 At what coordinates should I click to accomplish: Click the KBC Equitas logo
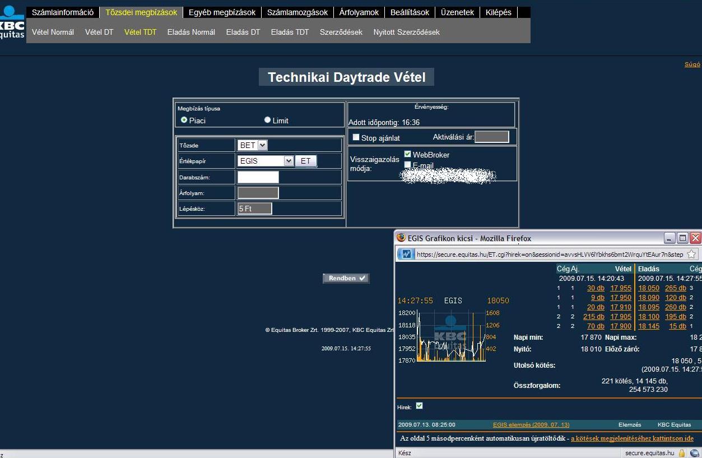12,23
